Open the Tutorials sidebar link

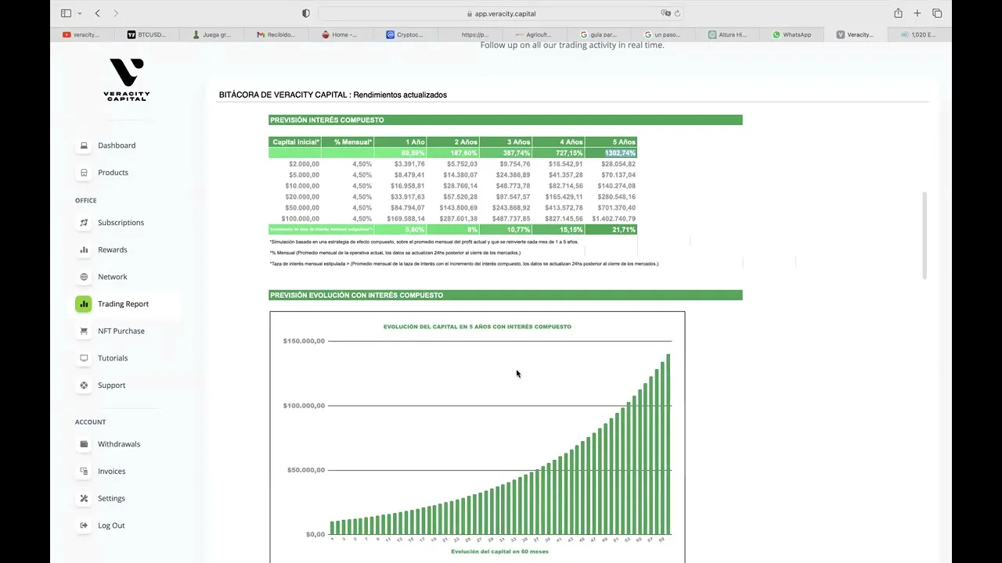pyautogui.click(x=112, y=358)
